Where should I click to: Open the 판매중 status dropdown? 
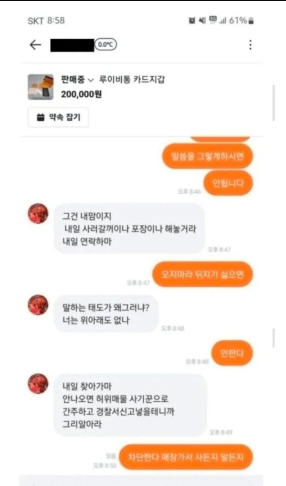point(77,80)
